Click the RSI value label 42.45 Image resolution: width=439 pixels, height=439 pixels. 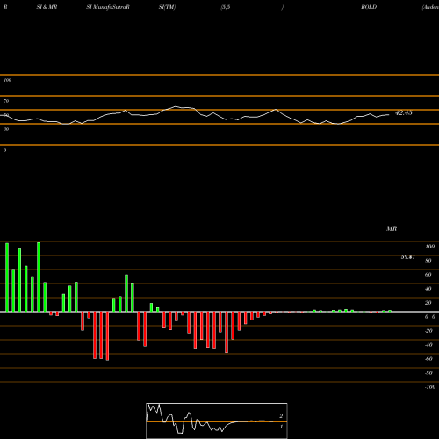click(404, 112)
